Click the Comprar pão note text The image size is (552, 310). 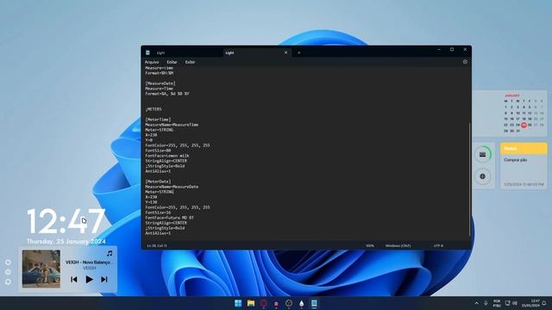click(x=516, y=160)
